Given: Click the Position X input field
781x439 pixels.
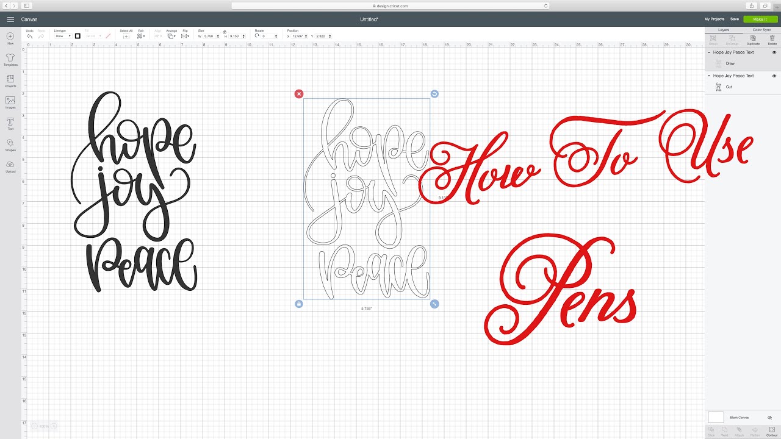Looking at the screenshot, I should point(299,36).
